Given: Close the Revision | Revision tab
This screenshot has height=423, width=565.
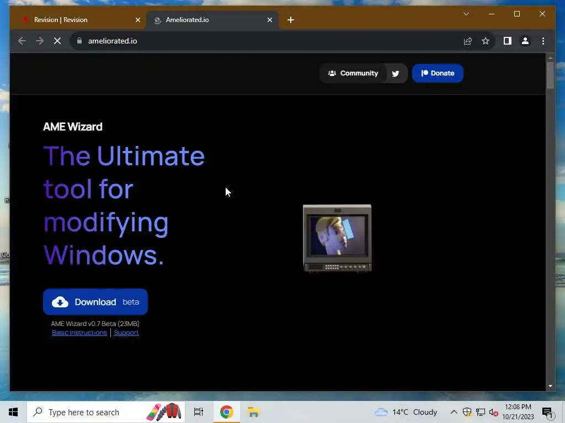Looking at the screenshot, I should coord(137,20).
